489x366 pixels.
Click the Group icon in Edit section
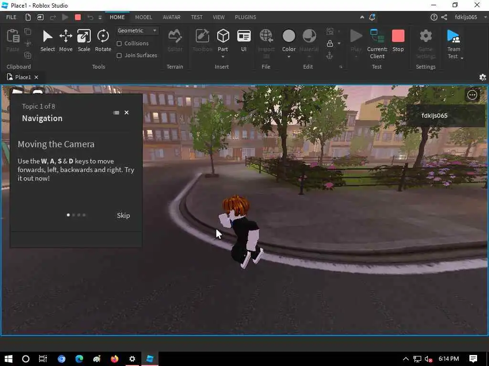[x=330, y=31]
